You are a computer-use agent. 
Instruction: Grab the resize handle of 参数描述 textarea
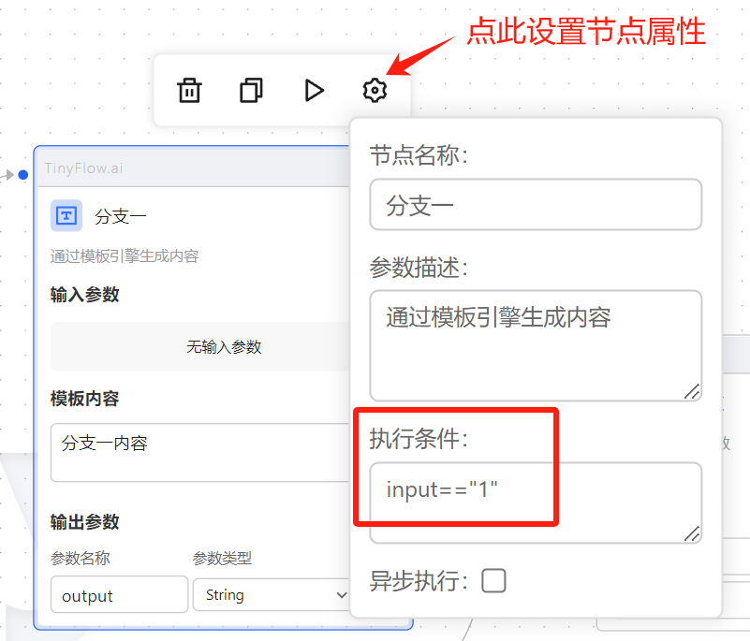pyautogui.click(x=691, y=391)
